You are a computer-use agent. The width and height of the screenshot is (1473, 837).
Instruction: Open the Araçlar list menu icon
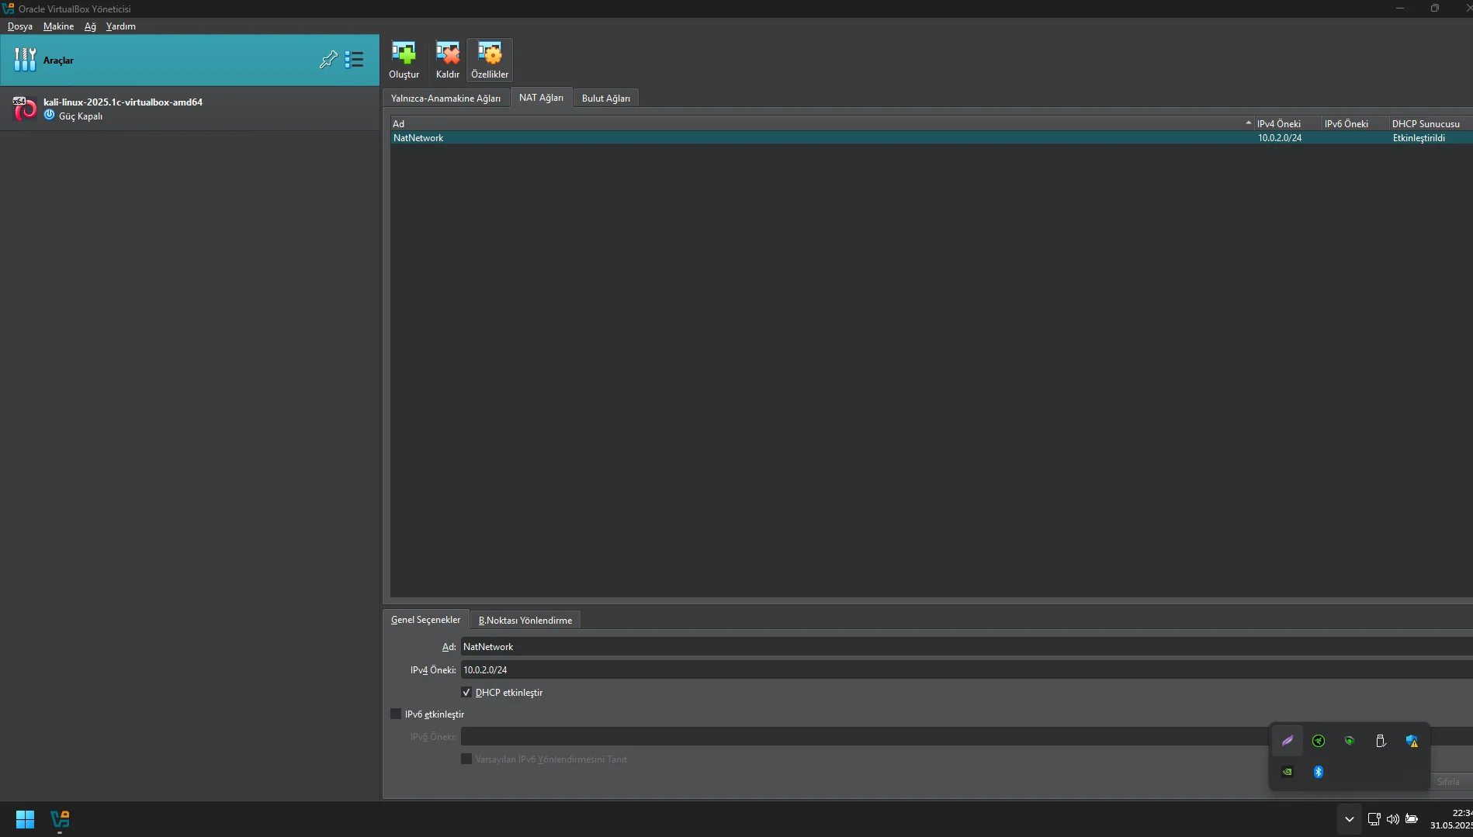354,60
